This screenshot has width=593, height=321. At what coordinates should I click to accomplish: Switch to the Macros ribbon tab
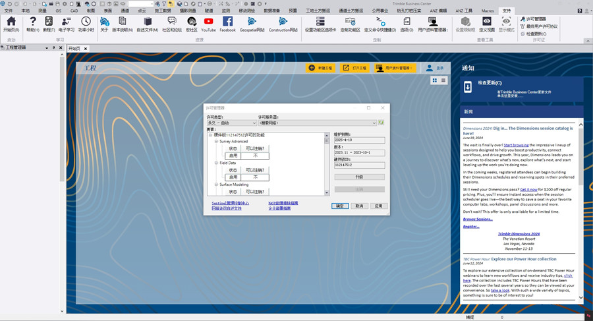[x=488, y=11]
